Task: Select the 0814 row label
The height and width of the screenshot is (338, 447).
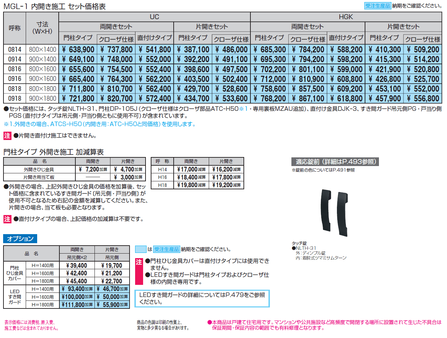Action: tap(15, 49)
